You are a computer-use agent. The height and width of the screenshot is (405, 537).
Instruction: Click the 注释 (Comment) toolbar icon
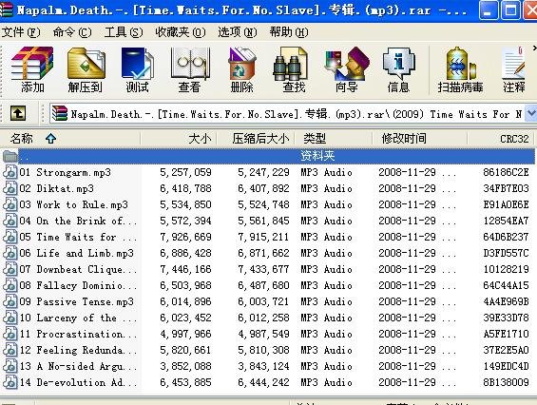pyautogui.click(x=513, y=70)
